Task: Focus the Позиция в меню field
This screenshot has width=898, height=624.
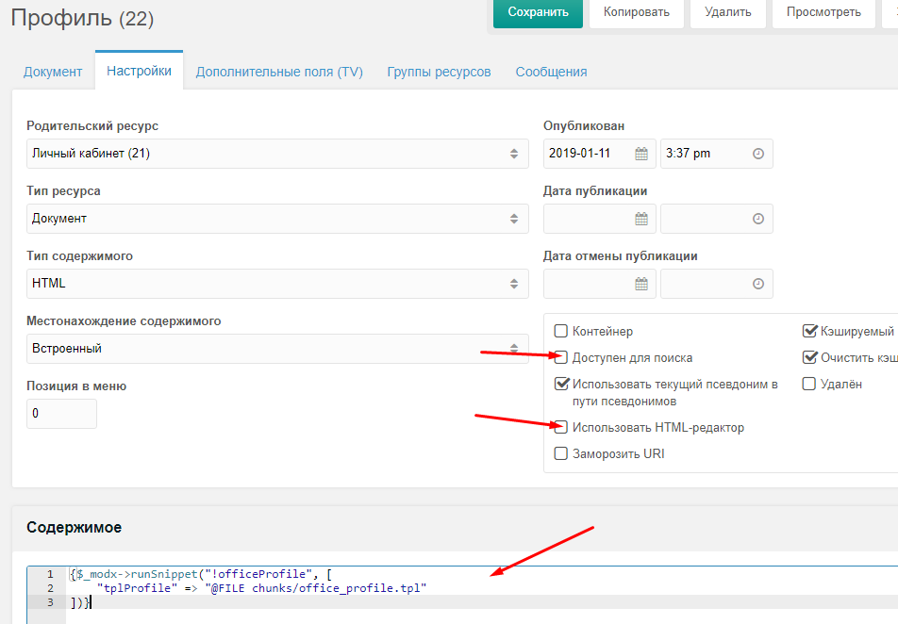Action: (x=62, y=413)
